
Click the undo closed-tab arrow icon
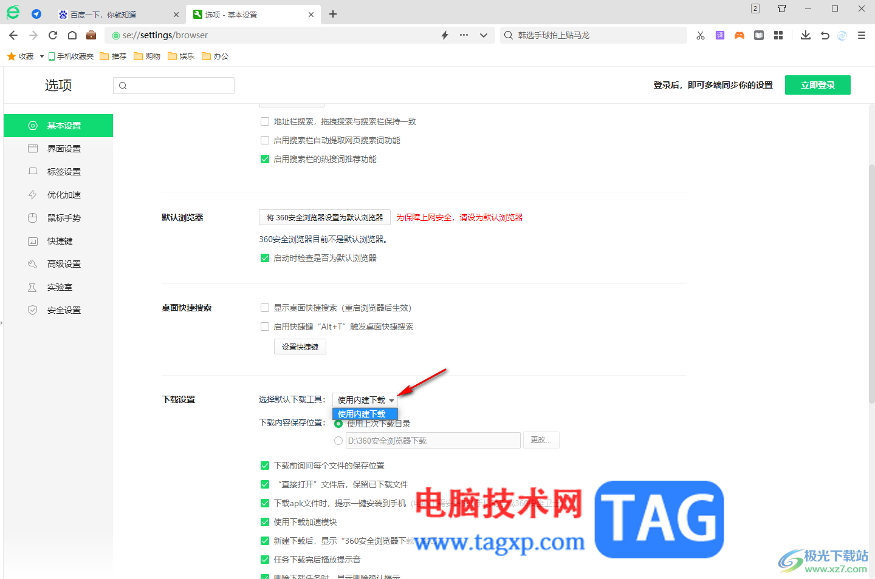(x=825, y=35)
